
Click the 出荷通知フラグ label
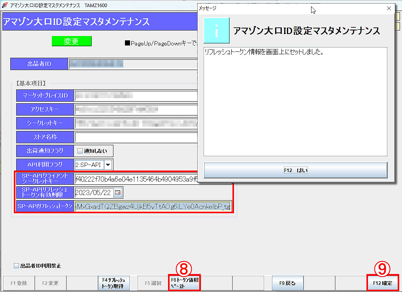[45, 151]
